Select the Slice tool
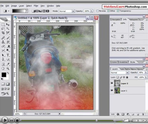148x124 pixels. 8,33
